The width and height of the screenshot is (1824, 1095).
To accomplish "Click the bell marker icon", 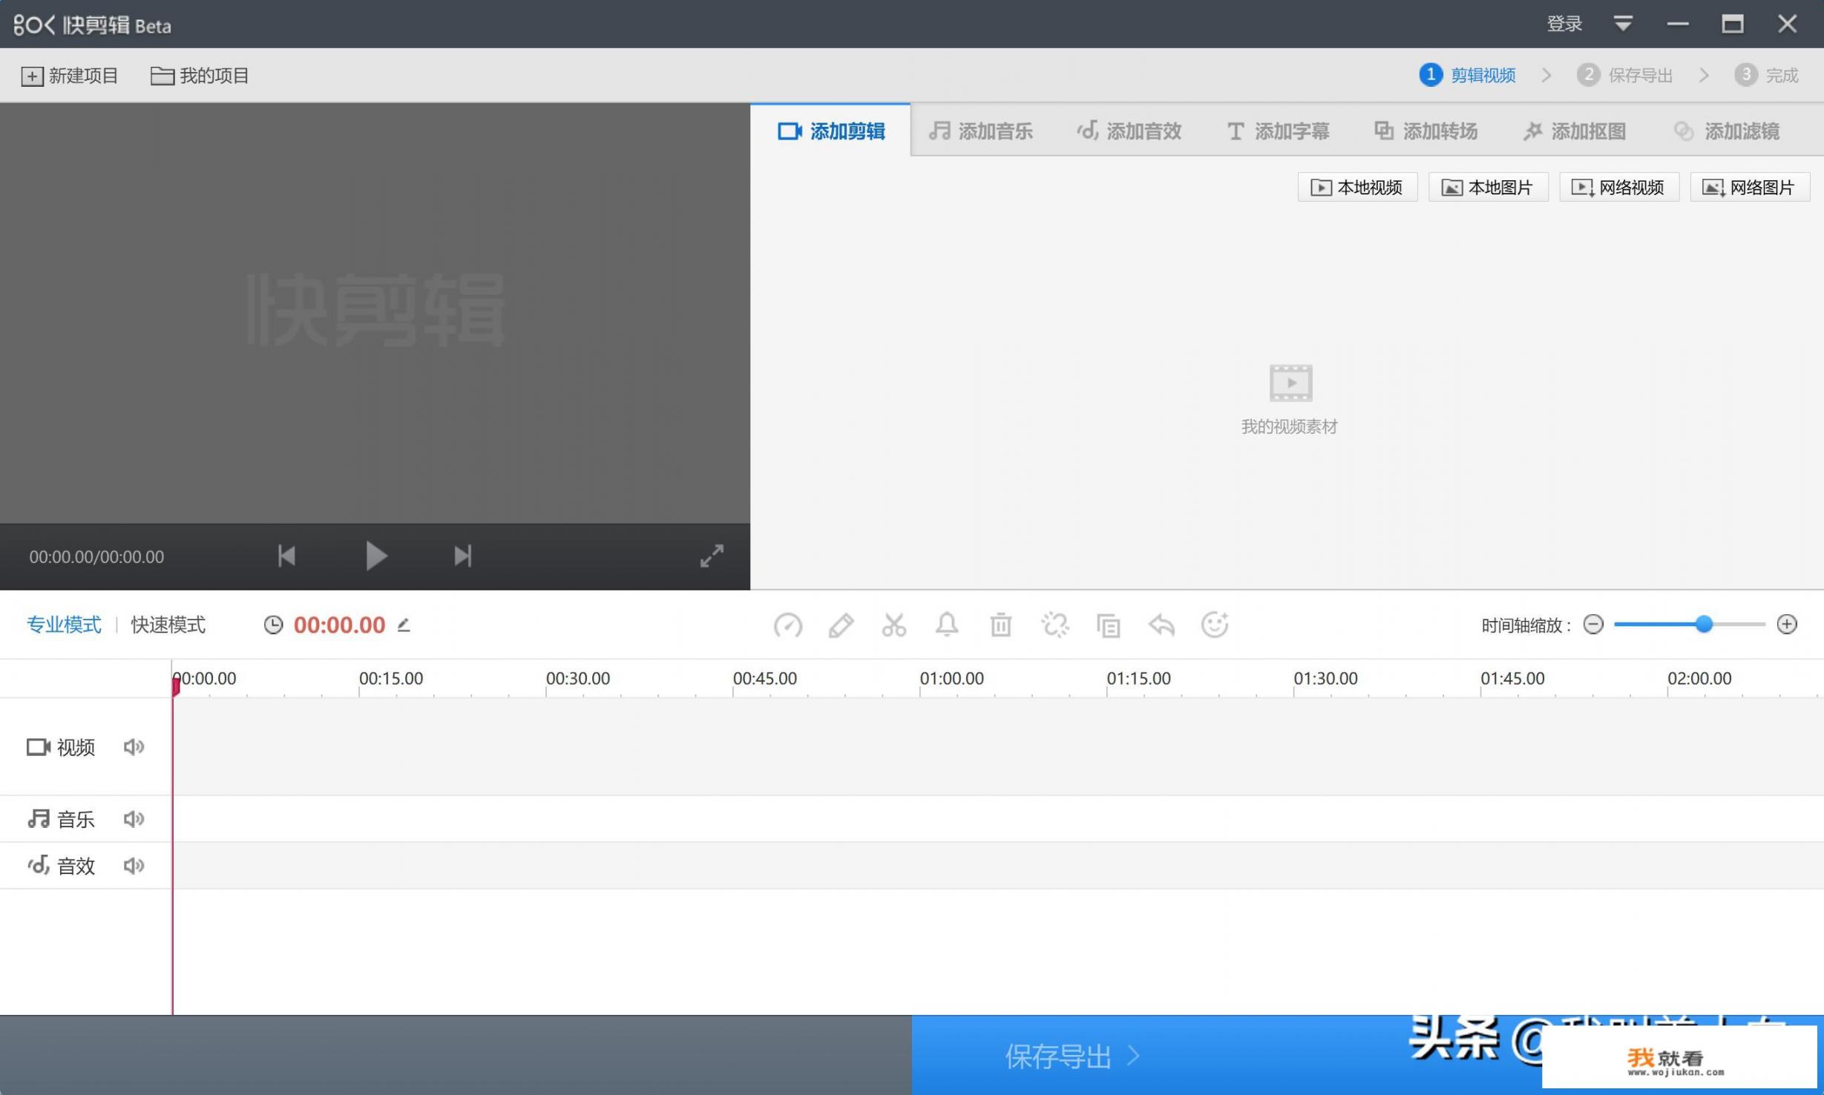I will (x=947, y=625).
